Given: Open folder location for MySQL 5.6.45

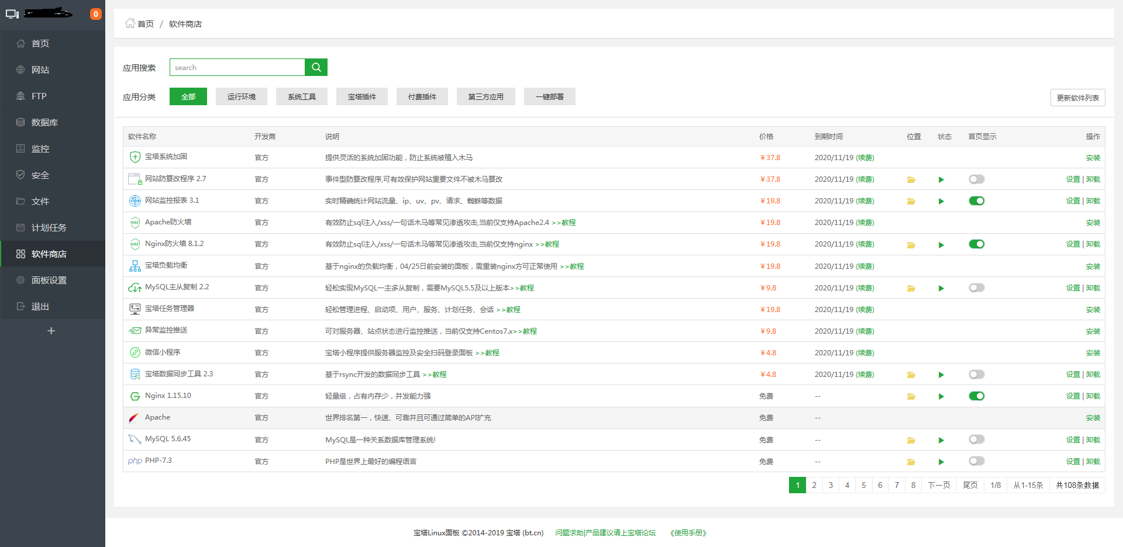Looking at the screenshot, I should click(911, 440).
